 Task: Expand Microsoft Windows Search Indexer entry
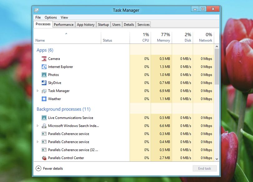coord(37,126)
